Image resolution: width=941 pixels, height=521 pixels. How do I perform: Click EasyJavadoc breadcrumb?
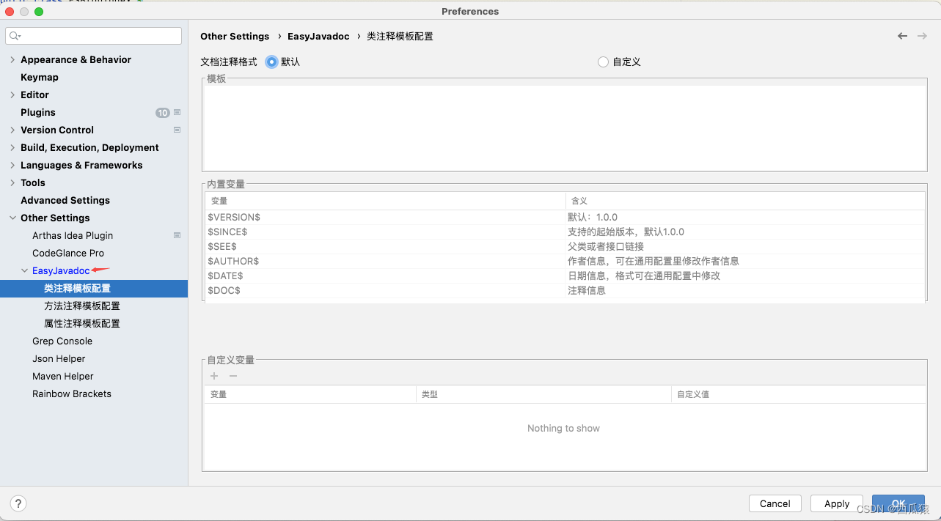pyautogui.click(x=318, y=36)
